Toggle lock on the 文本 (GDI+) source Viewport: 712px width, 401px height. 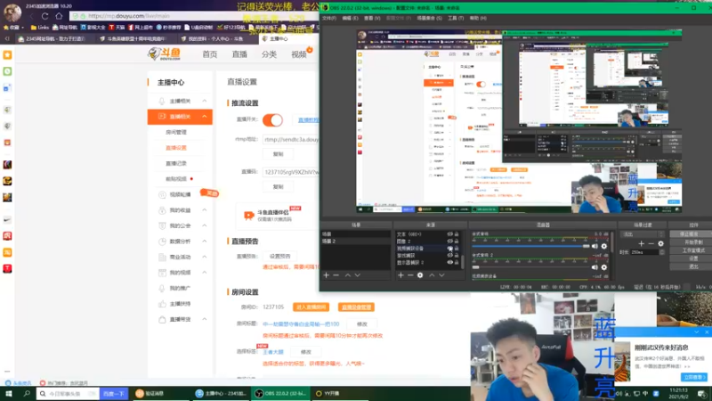457,234
